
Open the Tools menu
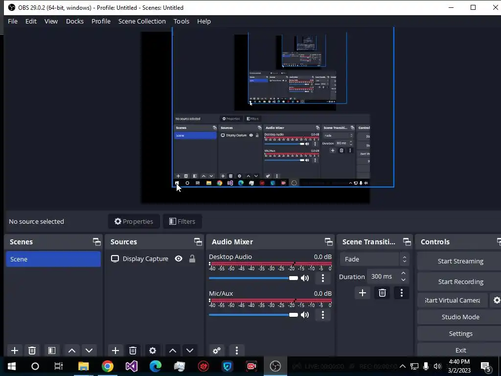182,21
